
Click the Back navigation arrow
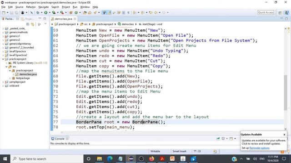point(156,13)
